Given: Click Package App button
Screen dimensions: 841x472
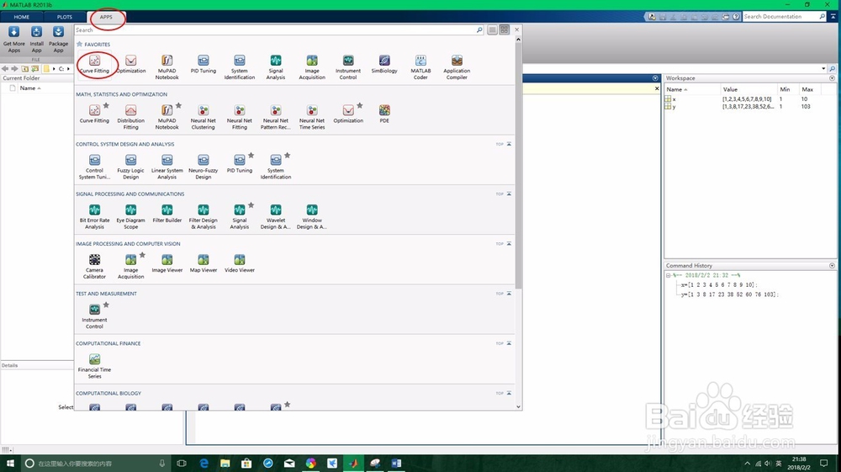Looking at the screenshot, I should 59,40.
